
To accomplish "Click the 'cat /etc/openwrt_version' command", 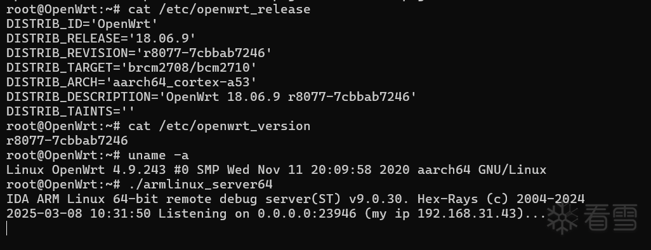I will point(219,126).
